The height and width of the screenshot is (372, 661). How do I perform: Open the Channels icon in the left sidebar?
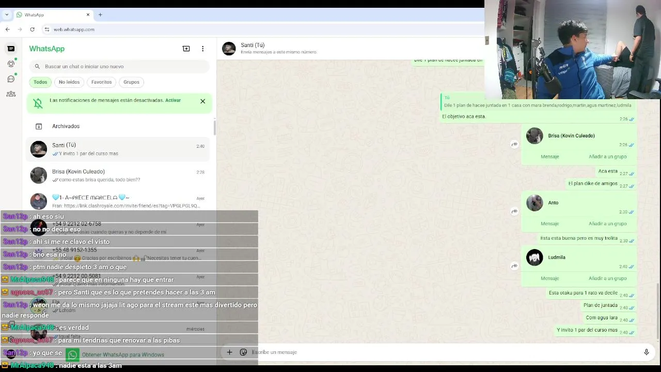[11, 79]
